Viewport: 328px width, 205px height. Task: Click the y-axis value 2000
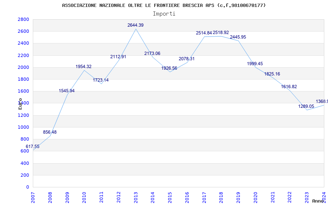[x=23, y=67]
